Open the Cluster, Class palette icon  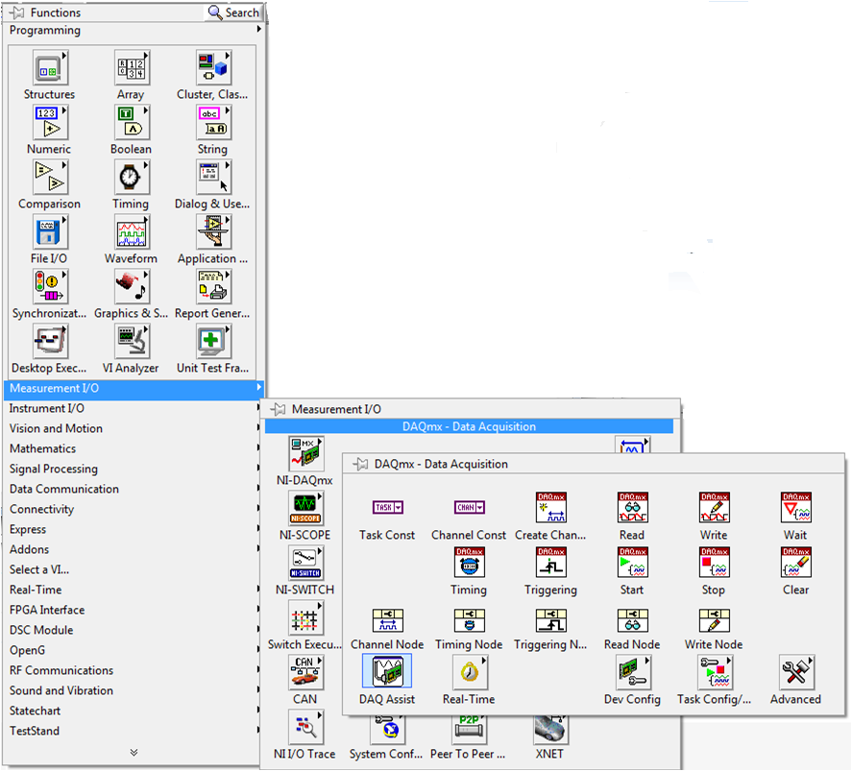point(212,68)
